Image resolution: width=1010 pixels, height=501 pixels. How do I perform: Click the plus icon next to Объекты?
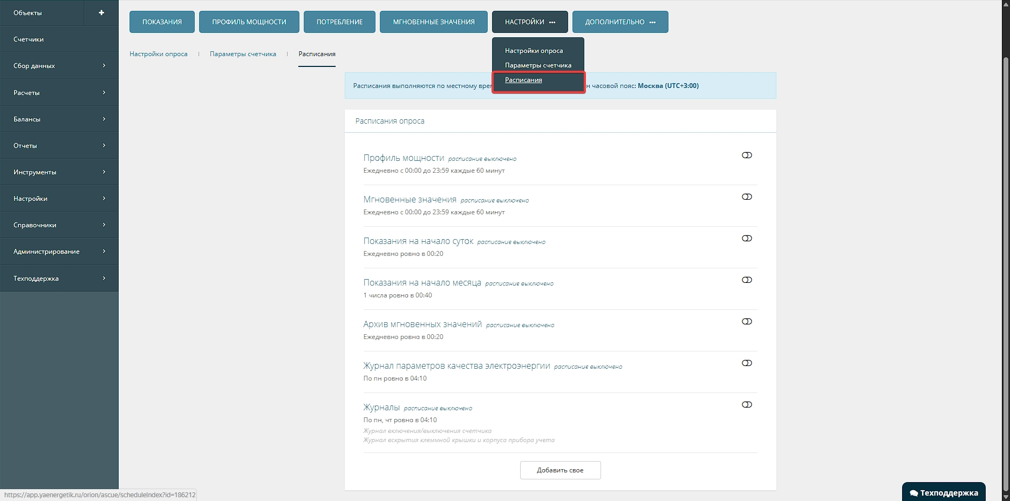point(101,12)
